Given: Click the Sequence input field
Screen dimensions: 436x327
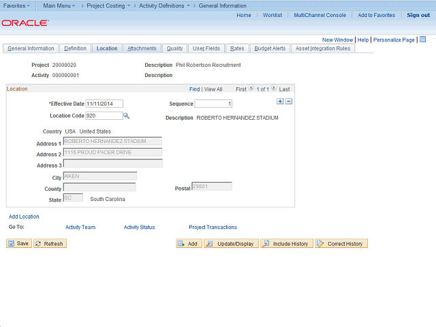Looking at the screenshot, I should pos(213,104).
